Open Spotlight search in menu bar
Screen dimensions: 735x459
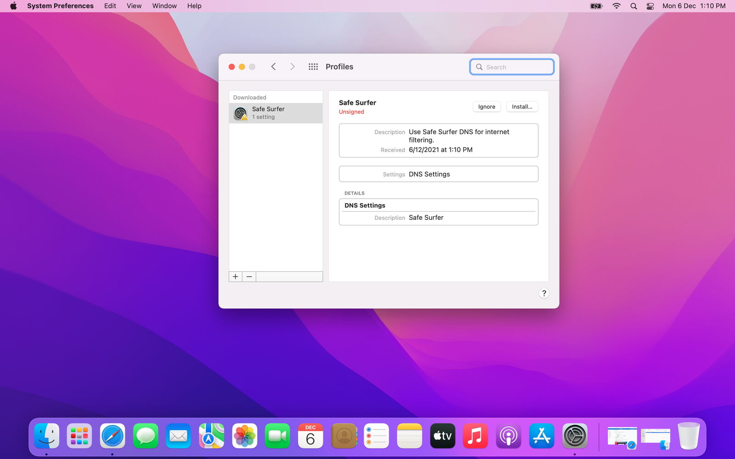(633, 6)
